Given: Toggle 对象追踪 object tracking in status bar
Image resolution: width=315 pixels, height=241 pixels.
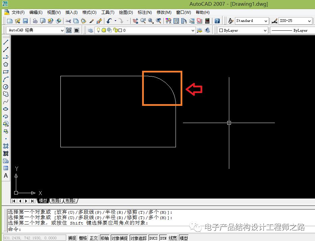Looking at the screenshot, I should click(x=138, y=238).
